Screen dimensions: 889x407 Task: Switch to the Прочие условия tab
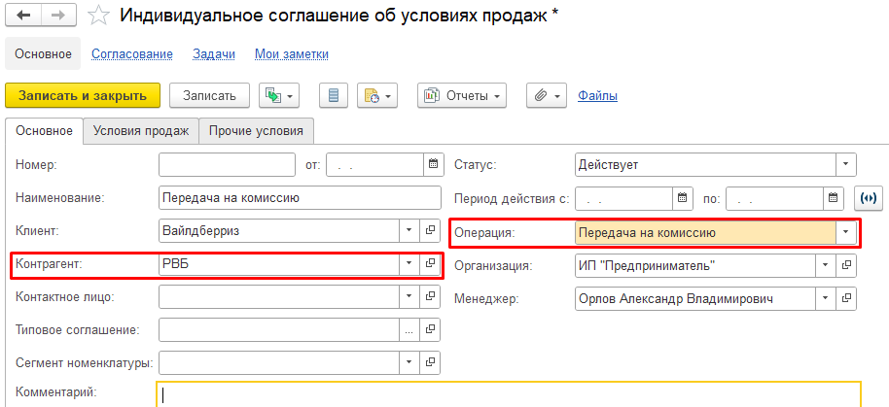click(256, 131)
